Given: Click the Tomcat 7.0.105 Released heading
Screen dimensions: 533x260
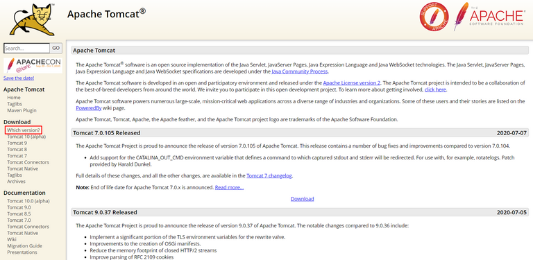Looking at the screenshot, I should (106, 132).
